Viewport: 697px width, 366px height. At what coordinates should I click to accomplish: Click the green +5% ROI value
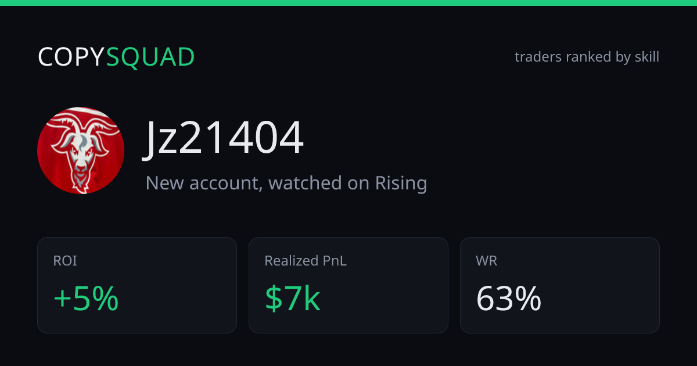tap(86, 299)
